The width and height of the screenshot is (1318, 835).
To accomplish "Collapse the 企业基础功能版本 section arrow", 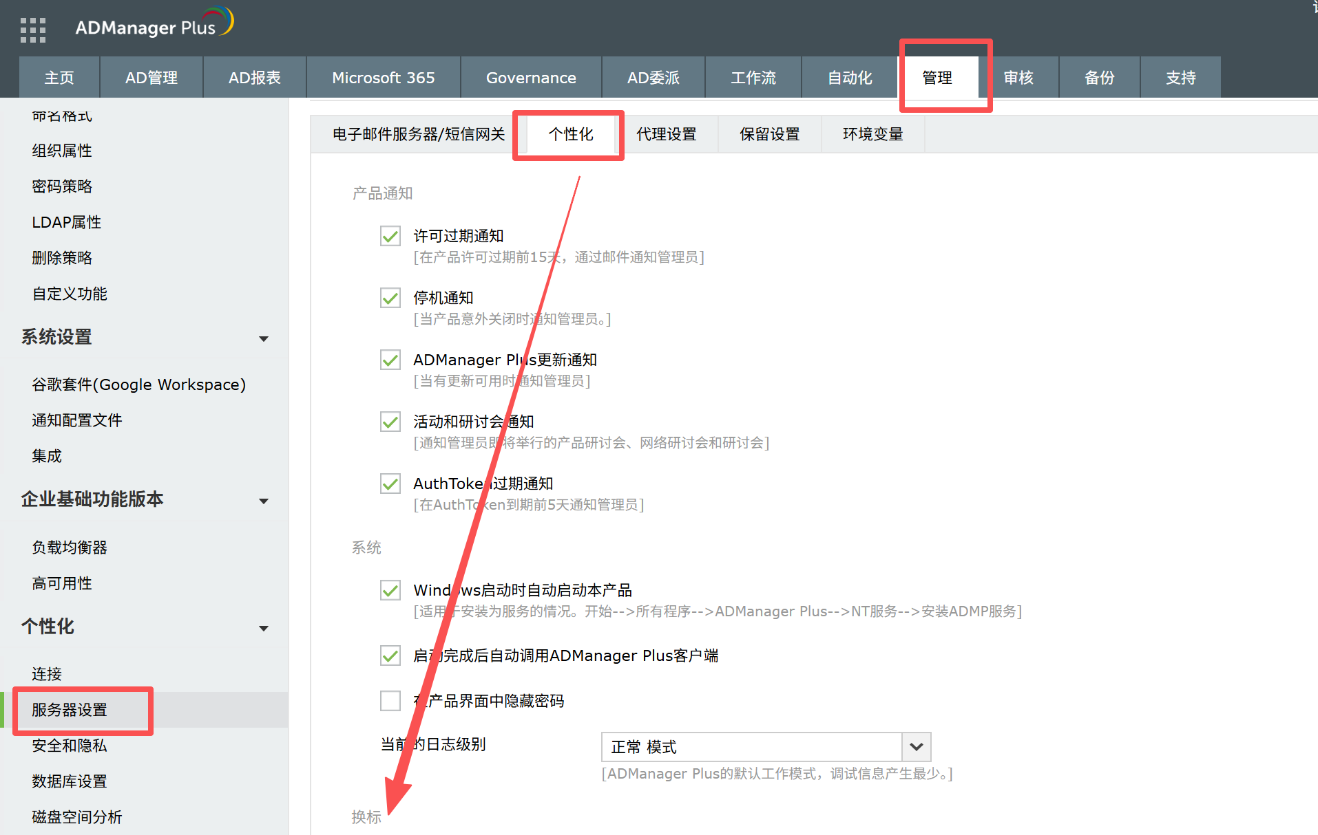I will pyautogui.click(x=263, y=501).
